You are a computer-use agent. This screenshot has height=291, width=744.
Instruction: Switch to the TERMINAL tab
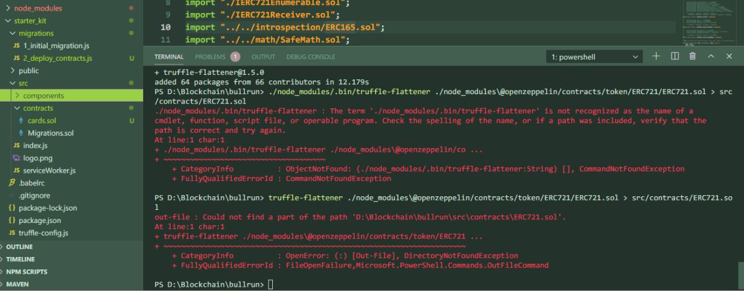169,56
